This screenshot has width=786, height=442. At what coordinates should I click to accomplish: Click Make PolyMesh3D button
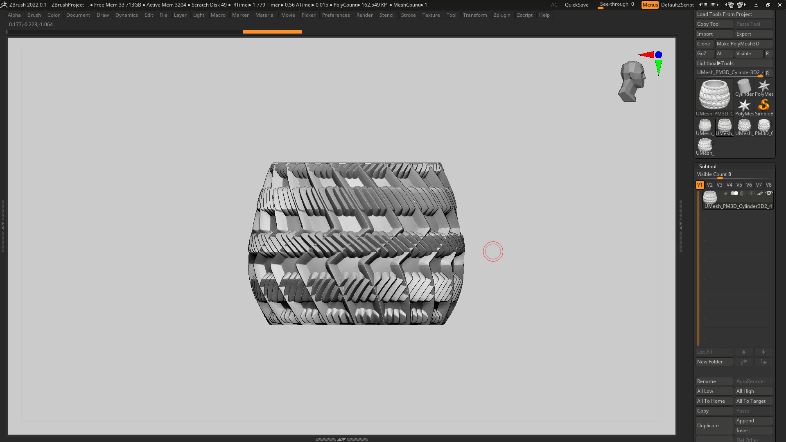coord(744,44)
